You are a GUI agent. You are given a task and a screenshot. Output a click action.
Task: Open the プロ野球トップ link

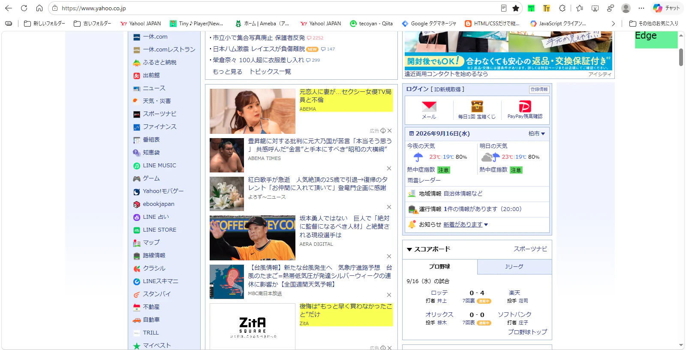(x=527, y=332)
